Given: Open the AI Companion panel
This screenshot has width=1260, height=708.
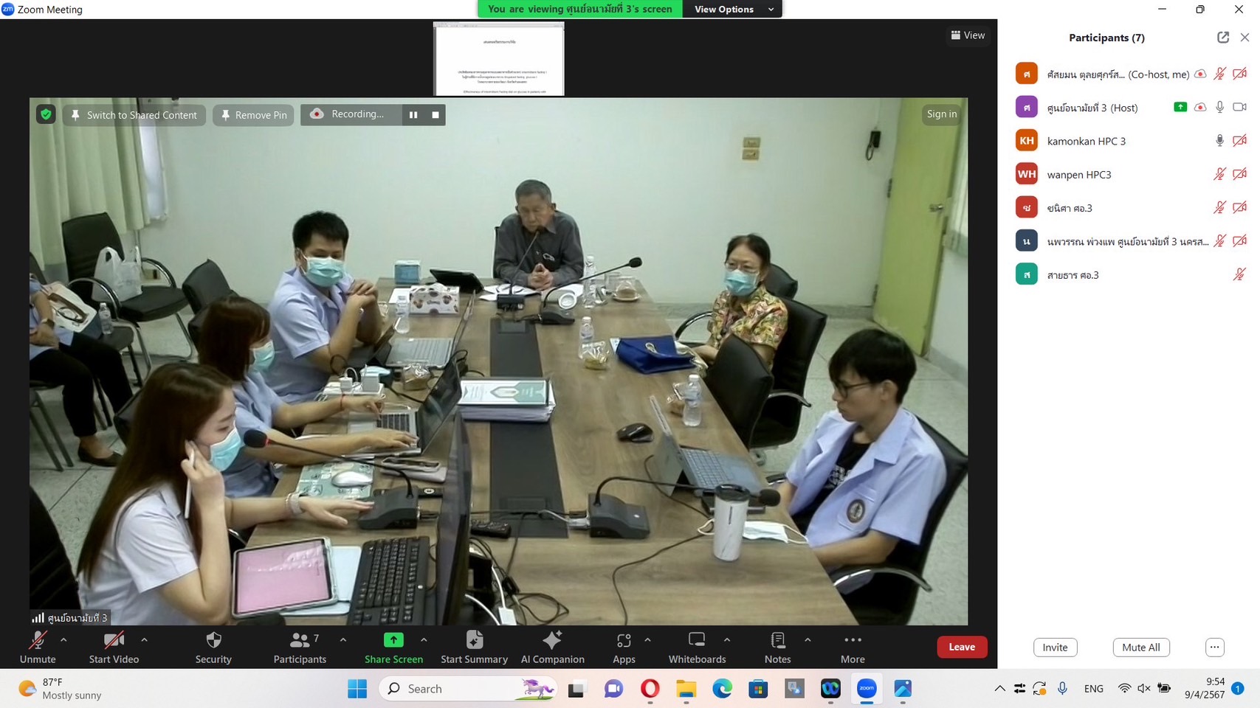Looking at the screenshot, I should point(552,647).
